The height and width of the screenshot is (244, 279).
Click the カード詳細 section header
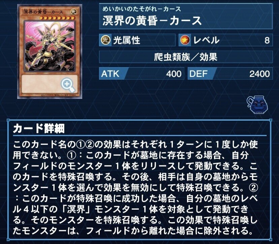pyautogui.click(x=39, y=128)
